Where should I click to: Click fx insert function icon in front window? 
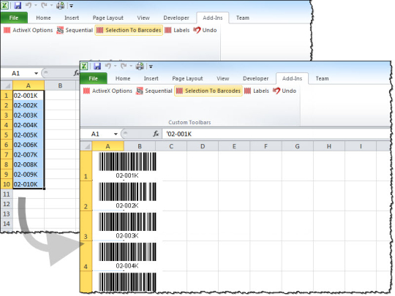(156, 134)
